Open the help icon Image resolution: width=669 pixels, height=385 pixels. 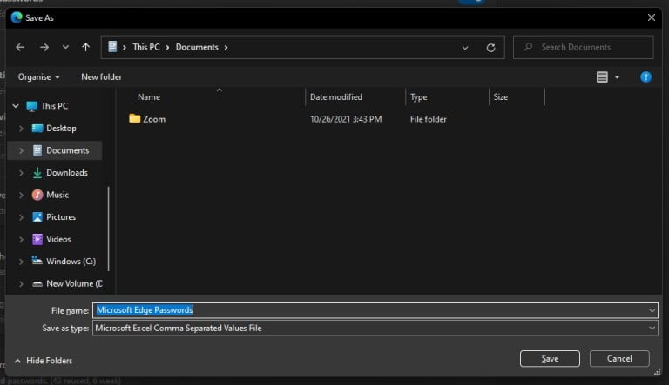pos(645,77)
